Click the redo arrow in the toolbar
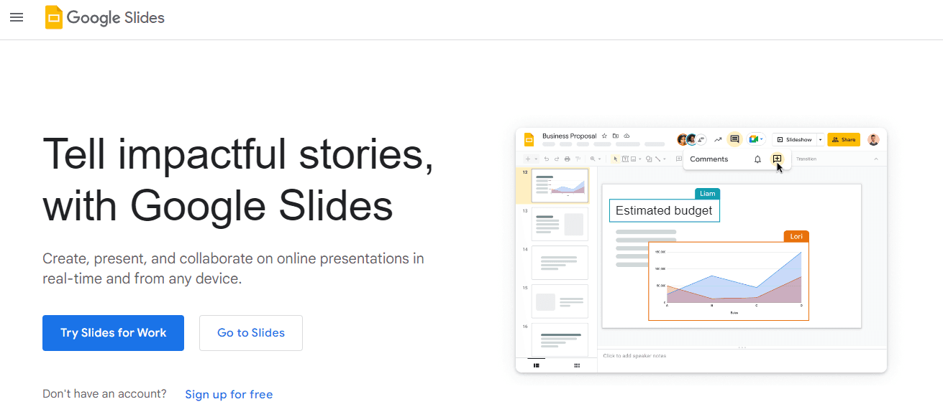The height and width of the screenshot is (417, 943). point(557,159)
